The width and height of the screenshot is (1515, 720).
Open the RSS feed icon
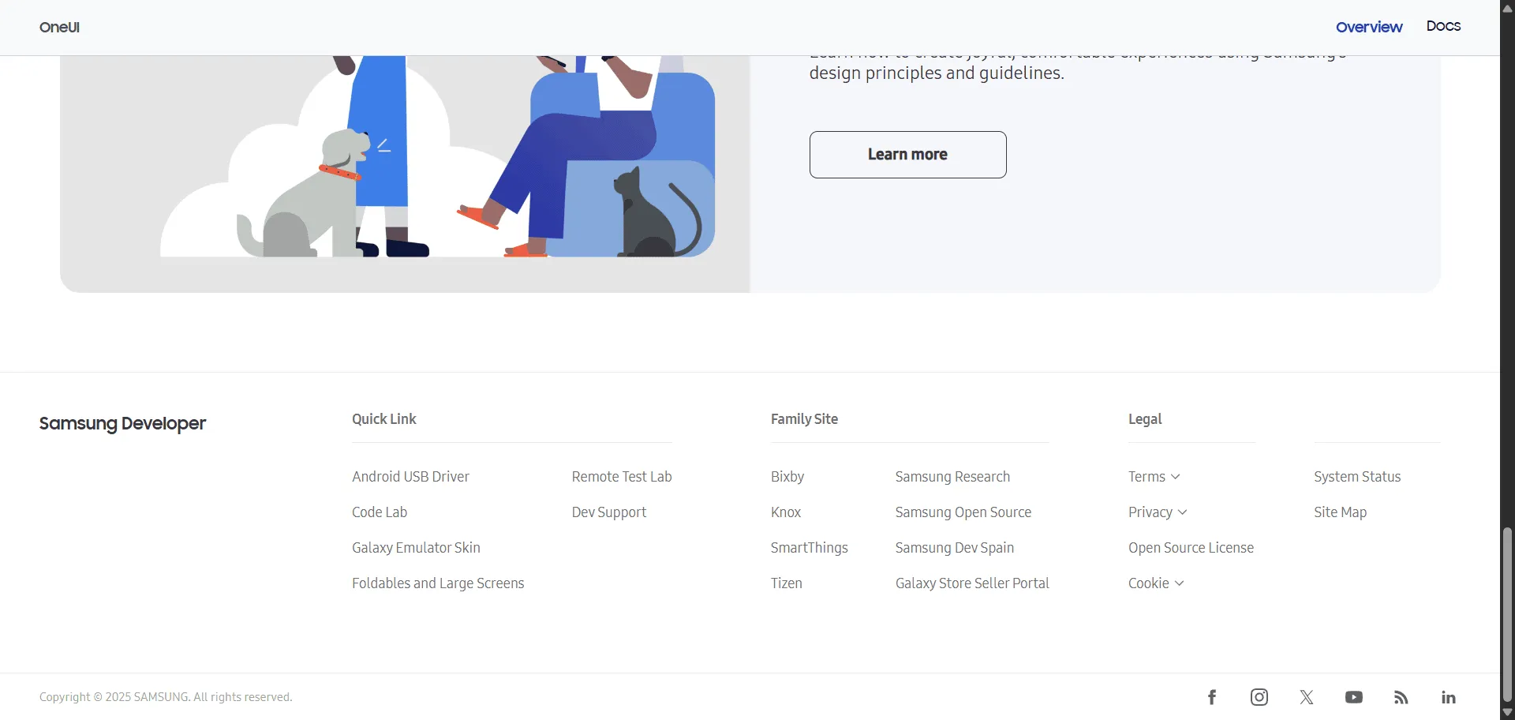coord(1401,697)
